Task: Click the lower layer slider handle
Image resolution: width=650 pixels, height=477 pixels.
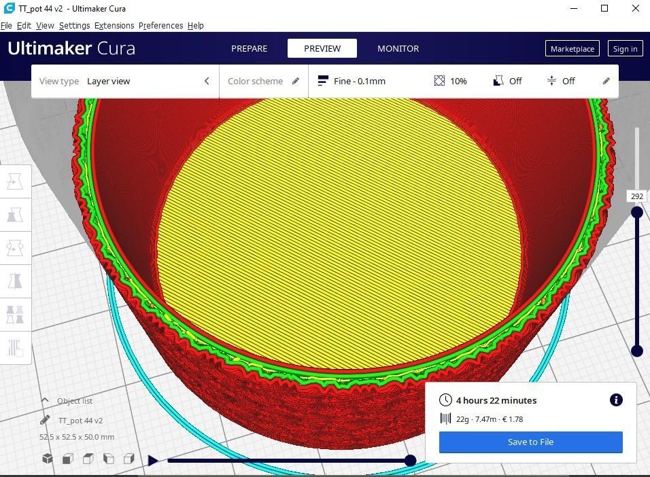Action: [636, 351]
